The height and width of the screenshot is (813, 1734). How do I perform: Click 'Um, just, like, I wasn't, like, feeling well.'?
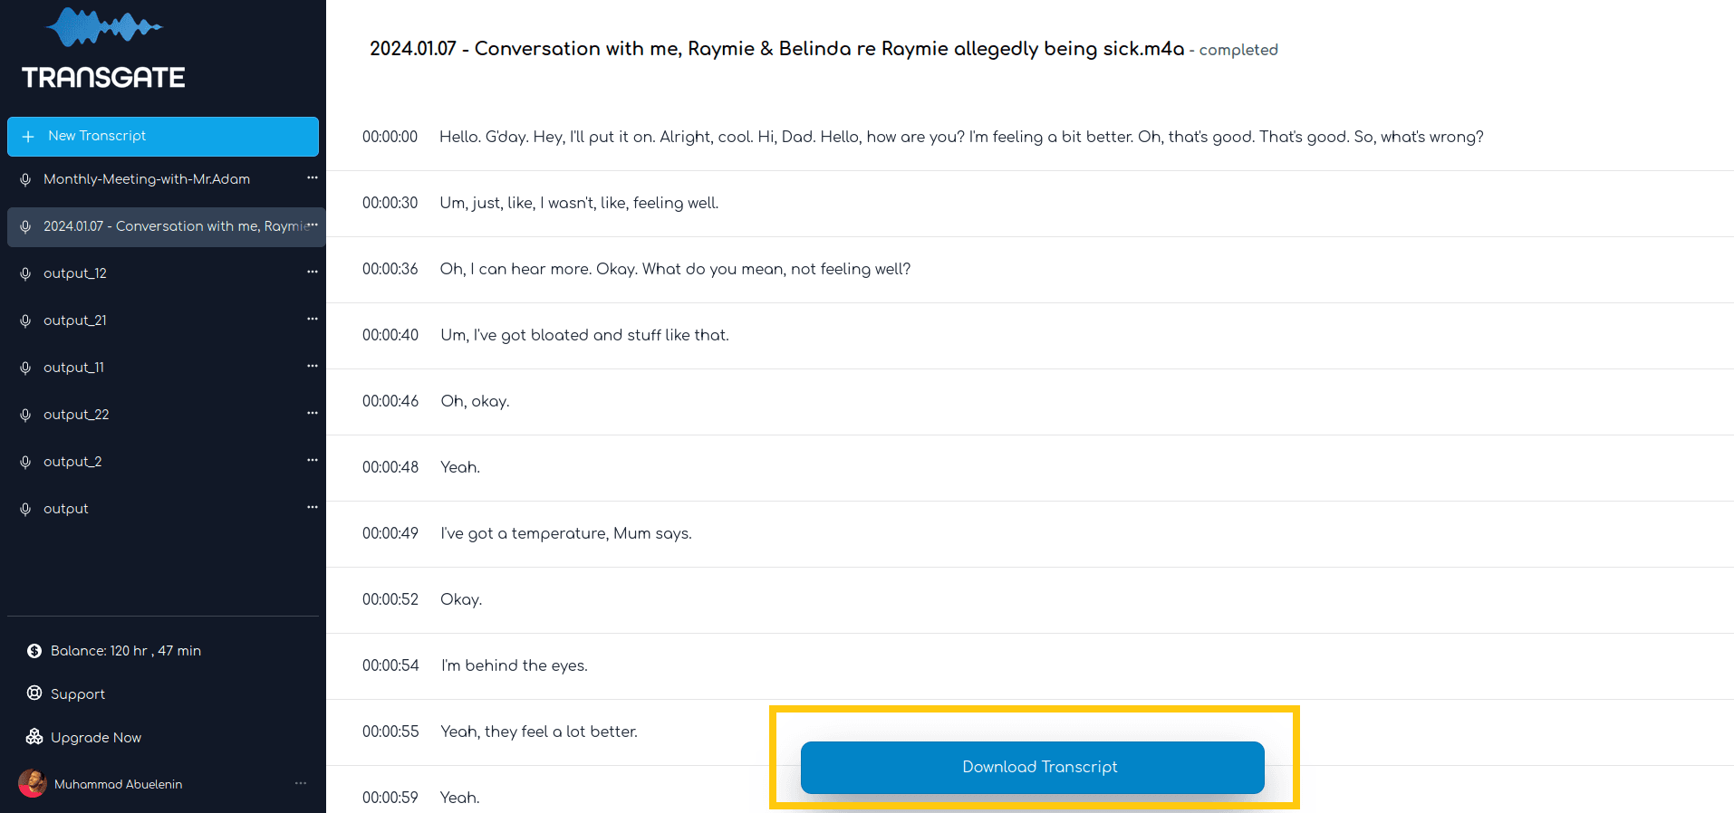tap(579, 203)
